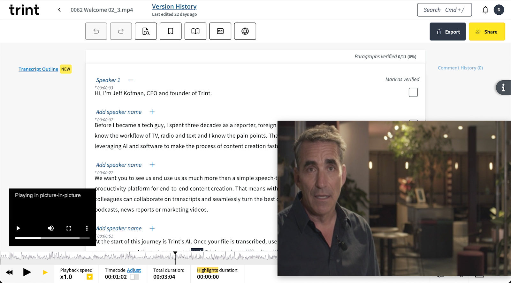Open the vocabulary book icon

[195, 31]
